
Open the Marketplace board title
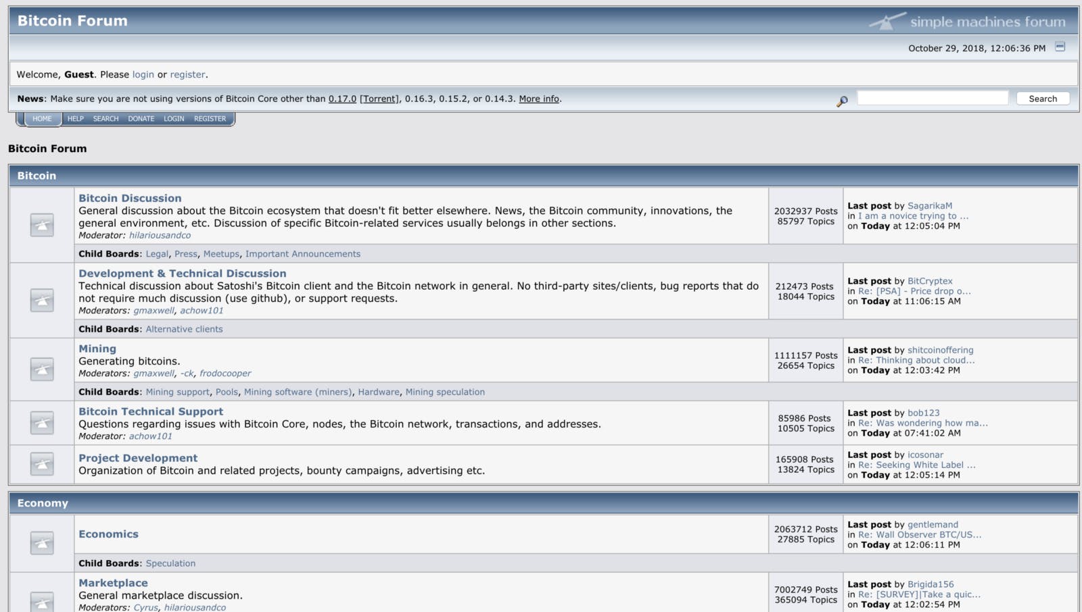[113, 583]
